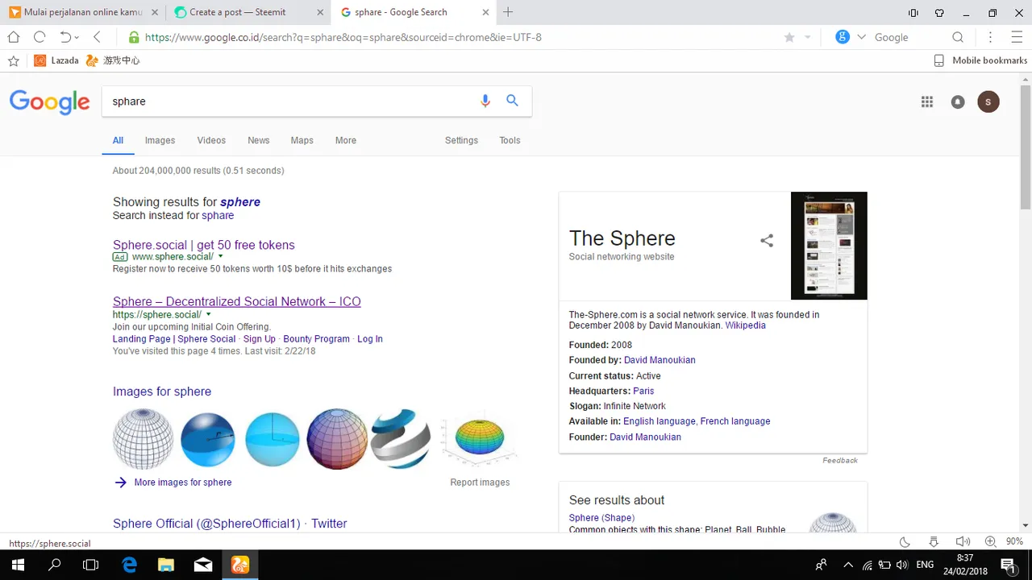
Task: Toggle browser night mode moon icon
Action: tap(905, 542)
